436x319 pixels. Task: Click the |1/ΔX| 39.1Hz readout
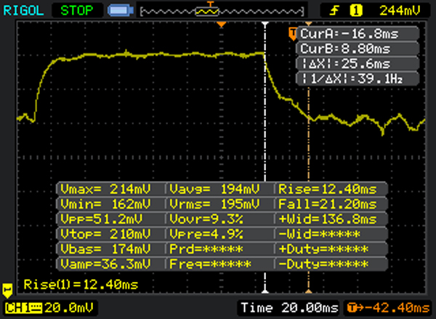358,79
